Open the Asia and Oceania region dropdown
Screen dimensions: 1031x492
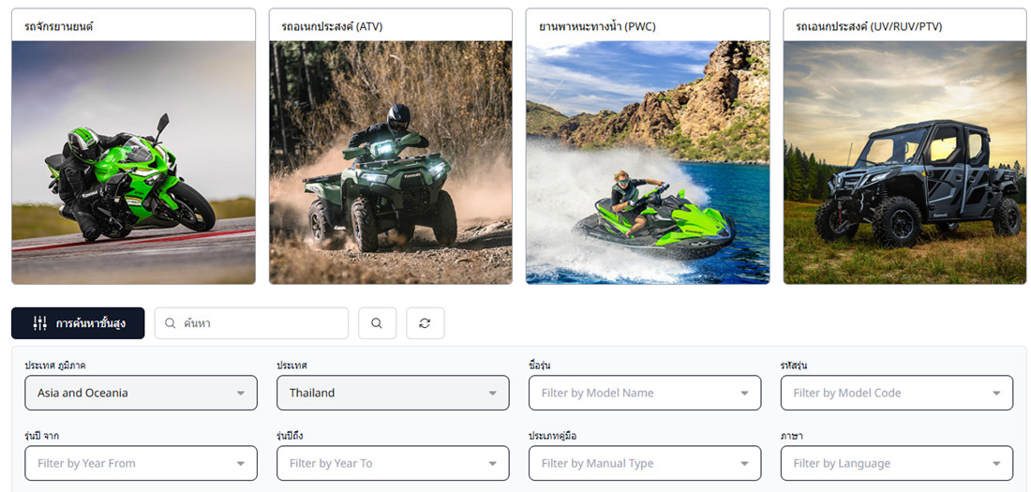tap(141, 393)
